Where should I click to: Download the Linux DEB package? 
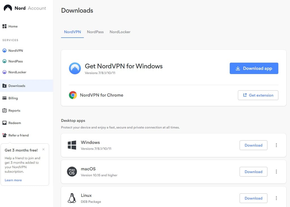point(253,198)
